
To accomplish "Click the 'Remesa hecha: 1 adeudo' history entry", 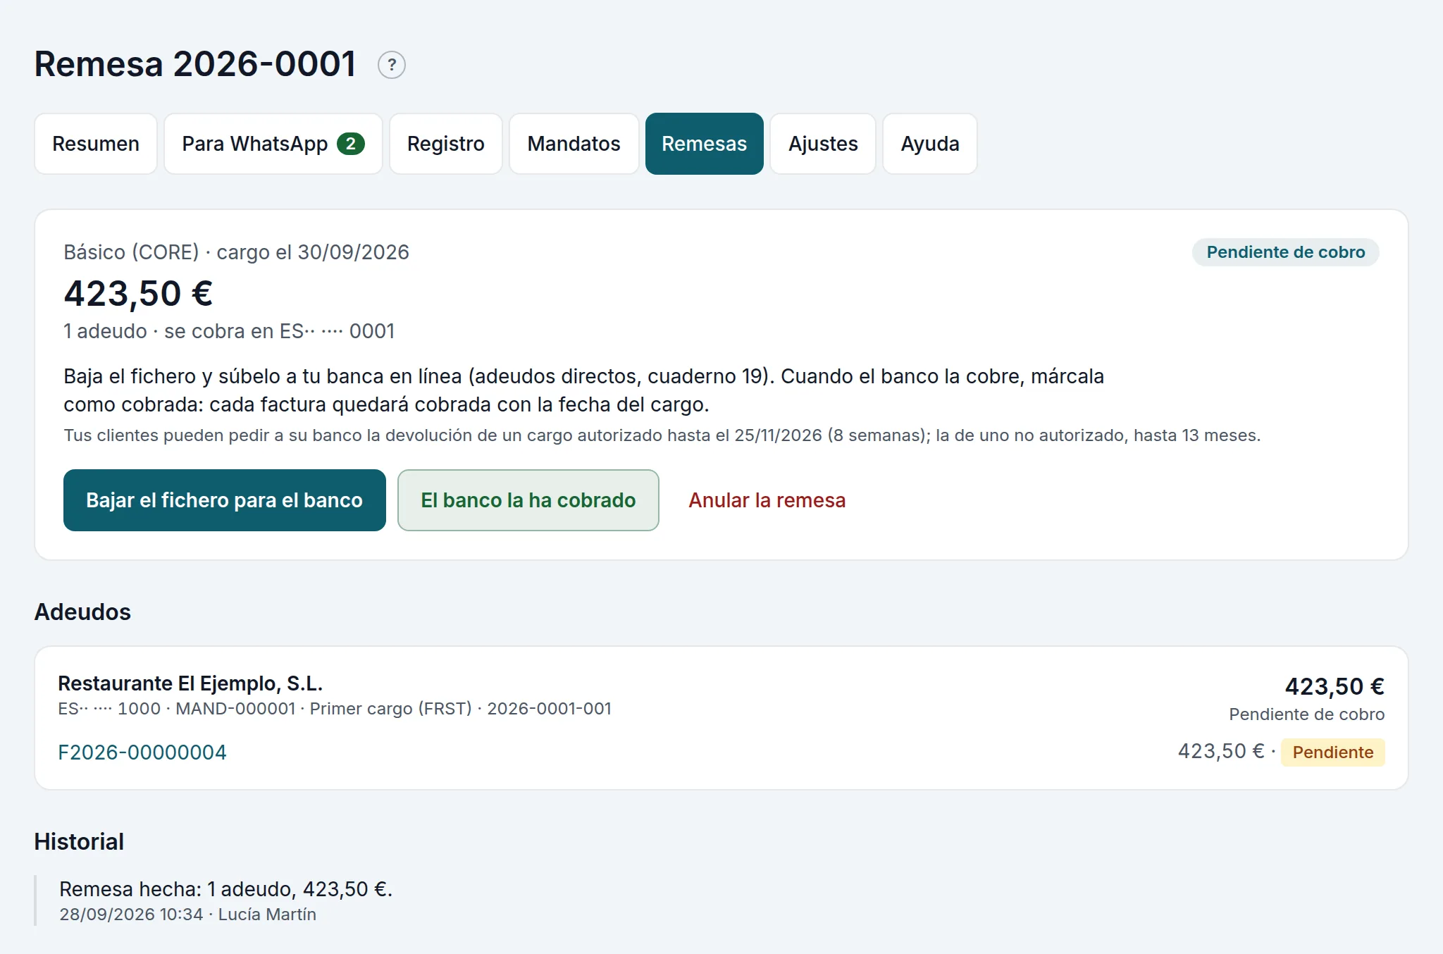I will click(x=226, y=889).
